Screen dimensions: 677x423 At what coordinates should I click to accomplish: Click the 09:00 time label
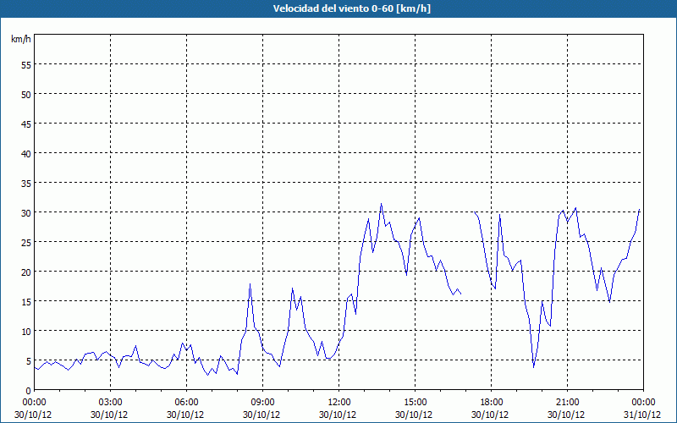(262, 403)
